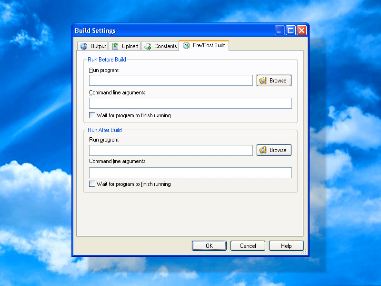Focus Run program field in Run Before Build

point(171,80)
